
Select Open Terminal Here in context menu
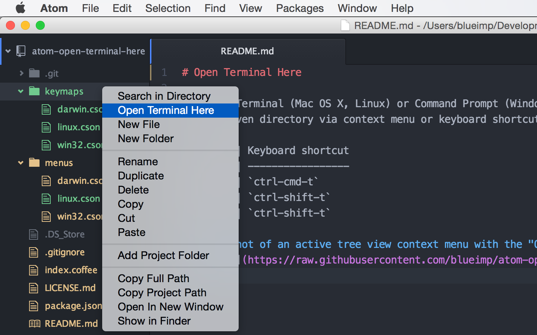[170, 110]
